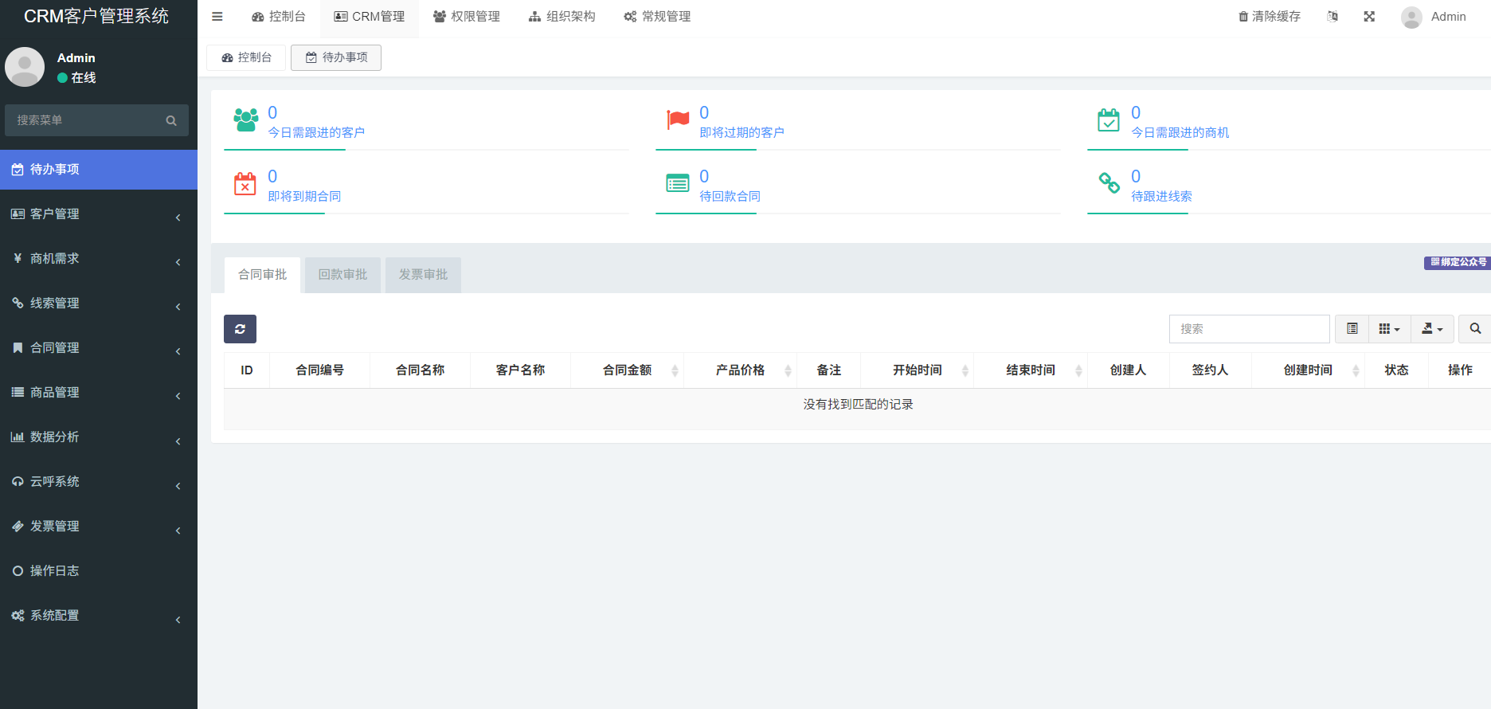Open the 权限管理 top menu

pos(467,17)
